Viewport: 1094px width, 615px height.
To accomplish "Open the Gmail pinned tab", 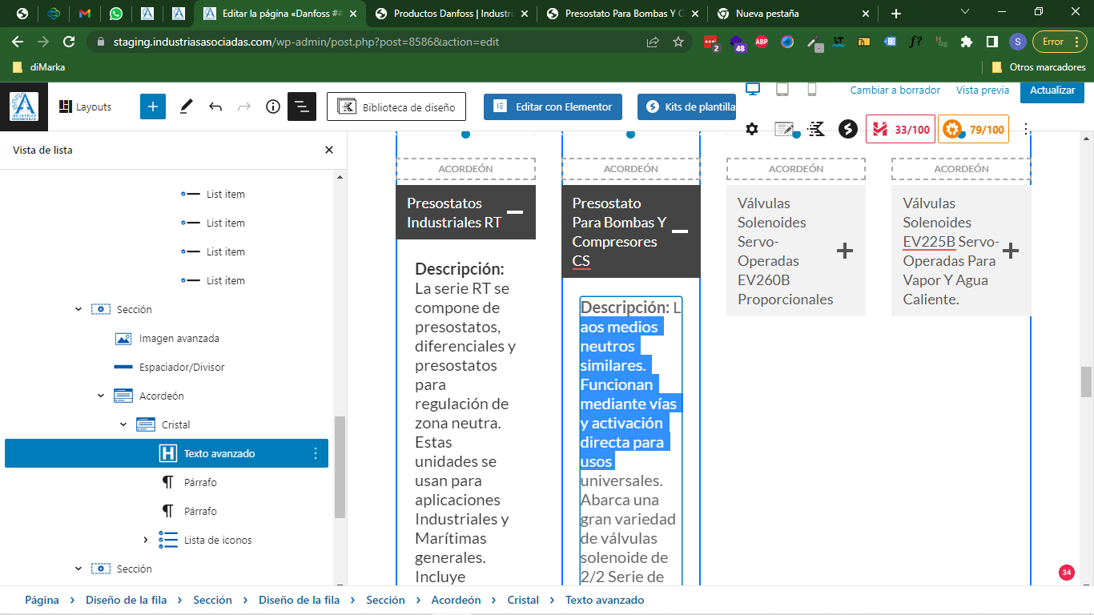I will 85,14.
